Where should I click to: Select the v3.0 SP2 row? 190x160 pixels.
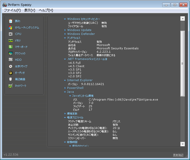point(75,73)
